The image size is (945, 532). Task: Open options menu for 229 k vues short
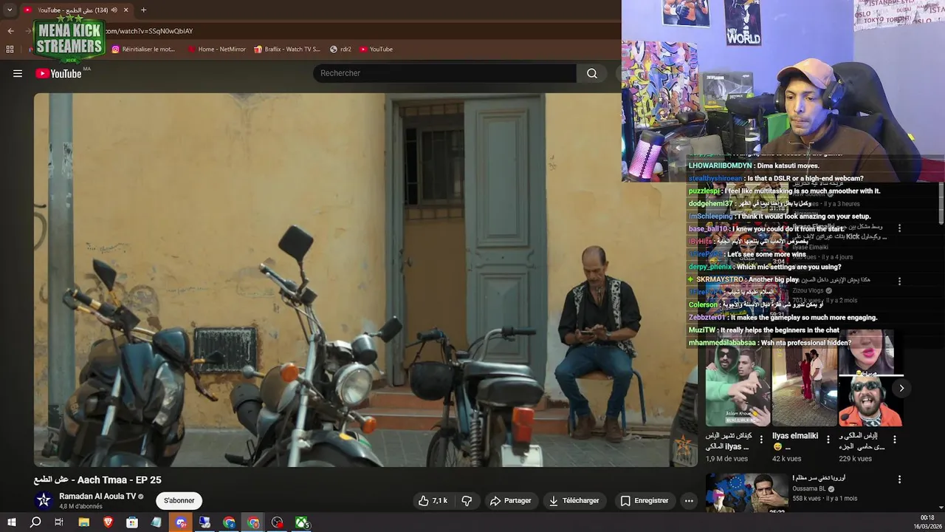coord(894,439)
